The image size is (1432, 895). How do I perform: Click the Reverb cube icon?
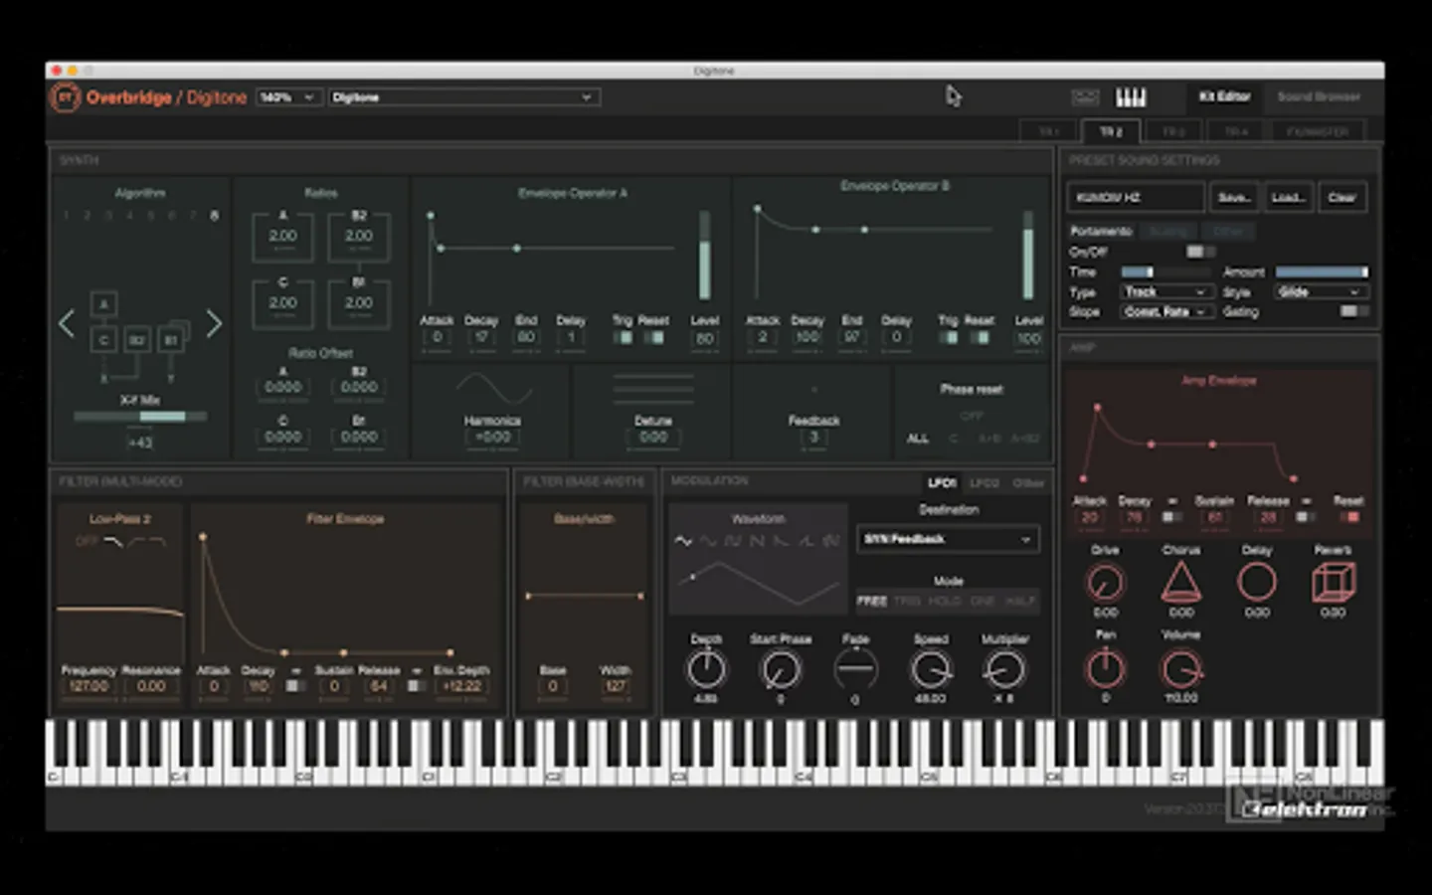pos(1333,582)
